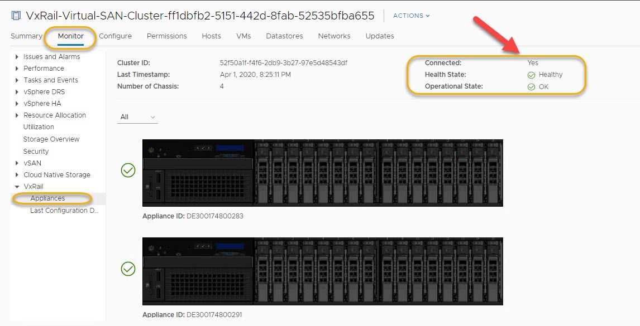Open the Hosts tab

(x=212, y=36)
